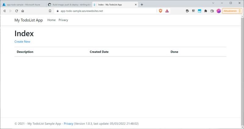
Task: Click the Create New link
Action: [x=22, y=42]
